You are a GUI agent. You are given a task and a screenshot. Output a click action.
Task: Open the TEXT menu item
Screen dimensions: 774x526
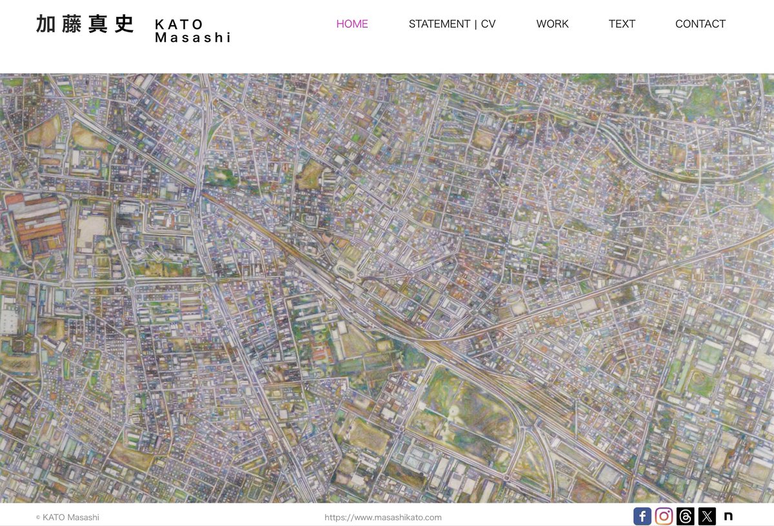click(622, 24)
